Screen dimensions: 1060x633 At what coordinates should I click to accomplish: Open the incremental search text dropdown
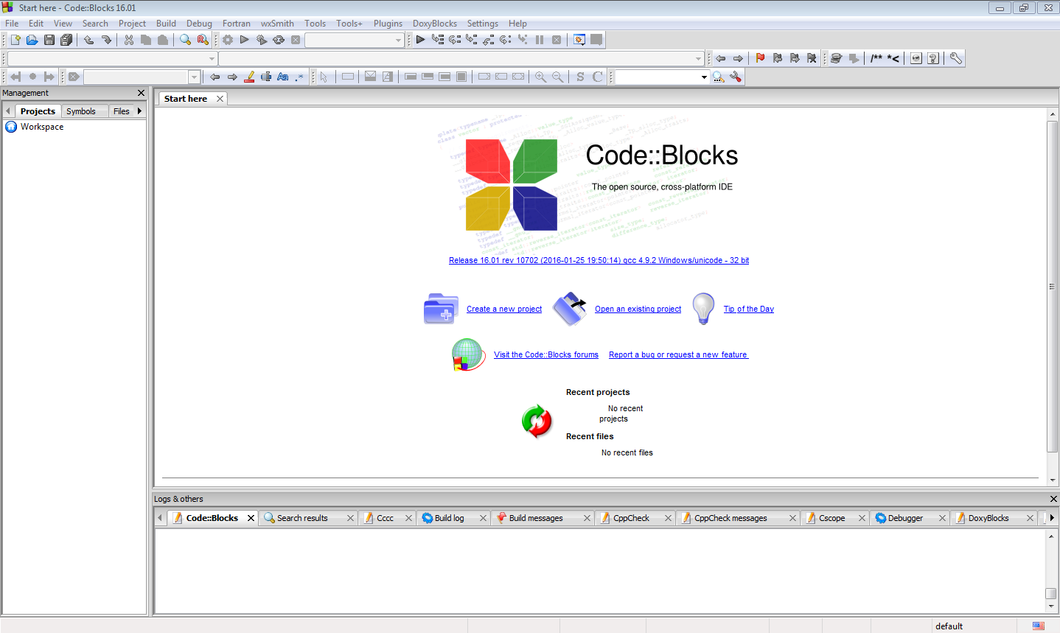pyautogui.click(x=704, y=77)
